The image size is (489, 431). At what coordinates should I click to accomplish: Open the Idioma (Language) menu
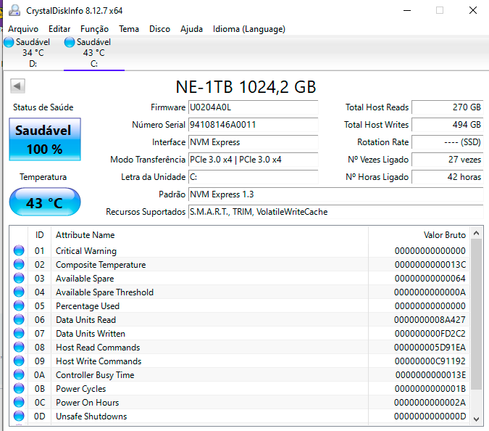(x=249, y=29)
